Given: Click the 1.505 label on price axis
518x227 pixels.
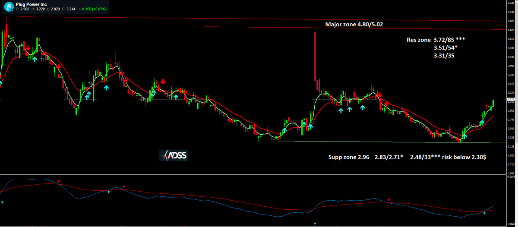Looking at the screenshot, I should click(511, 173).
